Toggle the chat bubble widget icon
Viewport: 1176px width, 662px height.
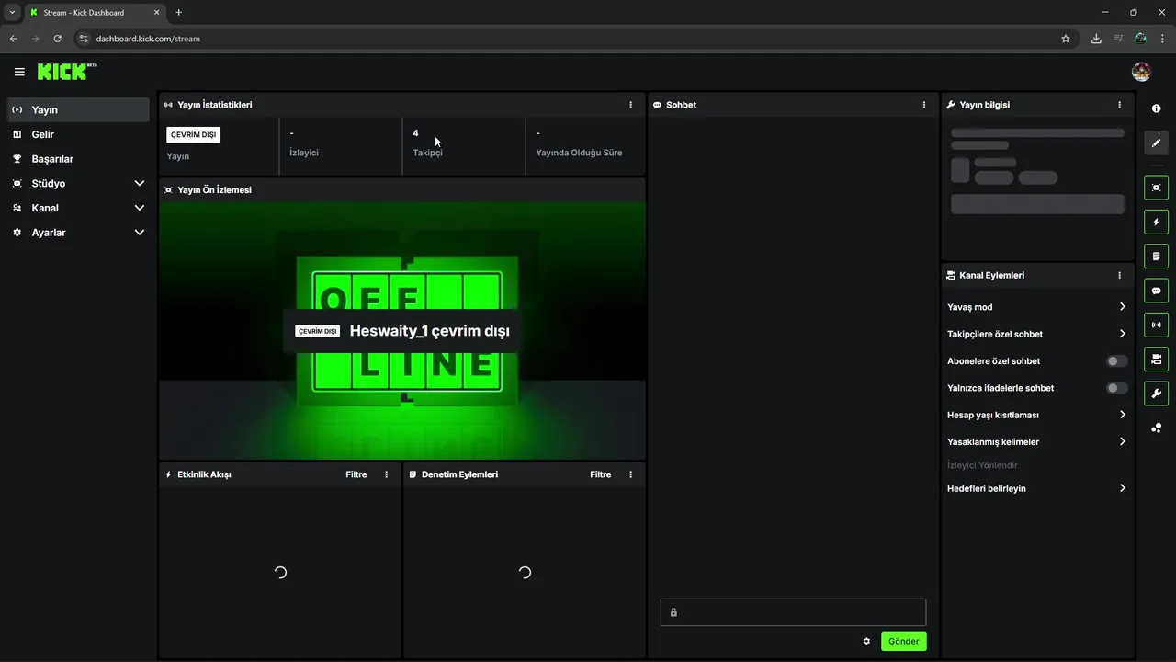[x=1156, y=291]
